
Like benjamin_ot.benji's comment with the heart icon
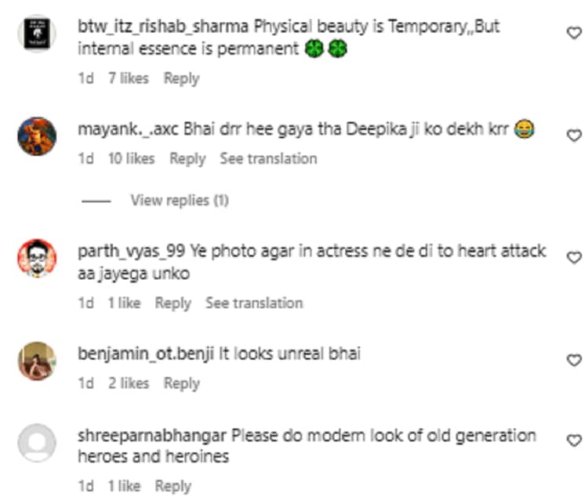(x=574, y=360)
